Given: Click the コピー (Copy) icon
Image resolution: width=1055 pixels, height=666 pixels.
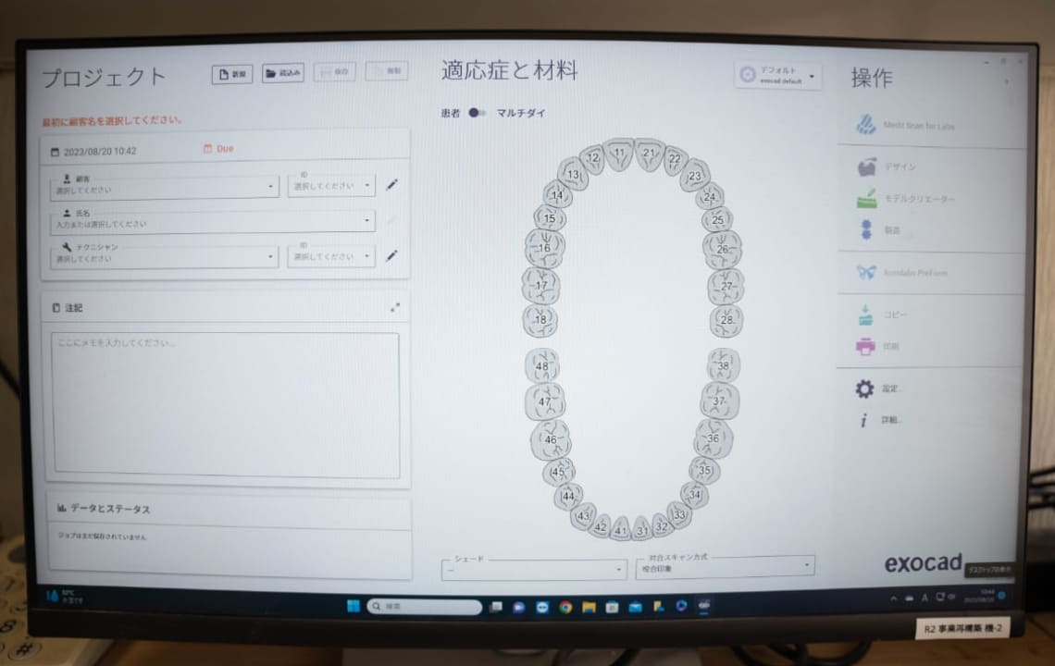Looking at the screenshot, I should 866,315.
